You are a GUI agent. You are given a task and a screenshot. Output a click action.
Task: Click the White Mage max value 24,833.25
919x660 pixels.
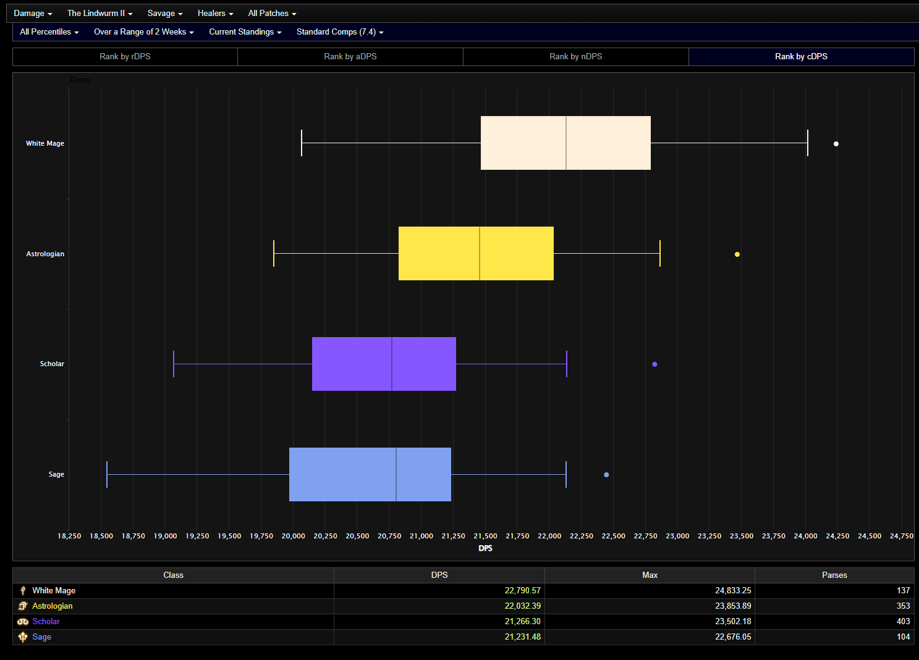coord(734,591)
